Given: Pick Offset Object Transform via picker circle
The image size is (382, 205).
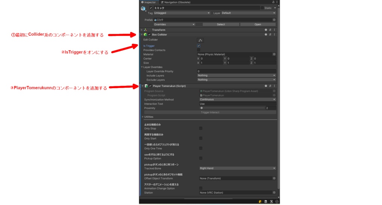Looking at the screenshot, I should pyautogui.click(x=274, y=178).
